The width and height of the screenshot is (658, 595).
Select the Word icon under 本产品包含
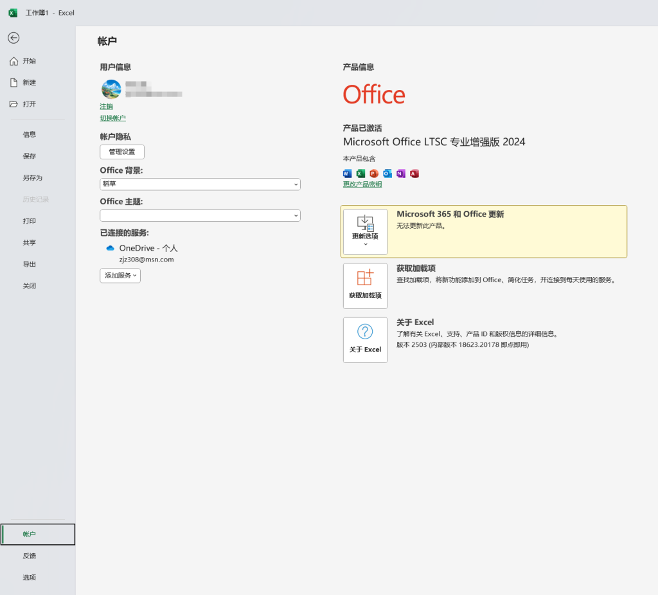click(x=347, y=173)
